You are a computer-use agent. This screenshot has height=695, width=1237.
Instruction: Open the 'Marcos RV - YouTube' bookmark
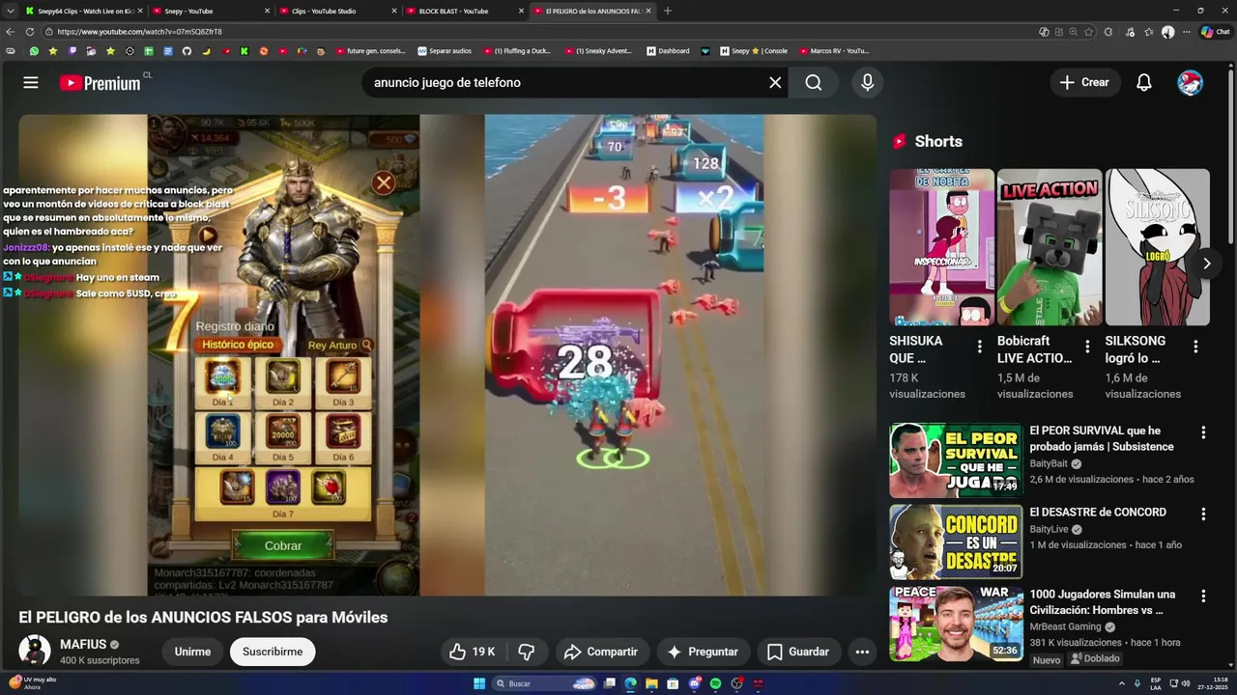tap(834, 51)
